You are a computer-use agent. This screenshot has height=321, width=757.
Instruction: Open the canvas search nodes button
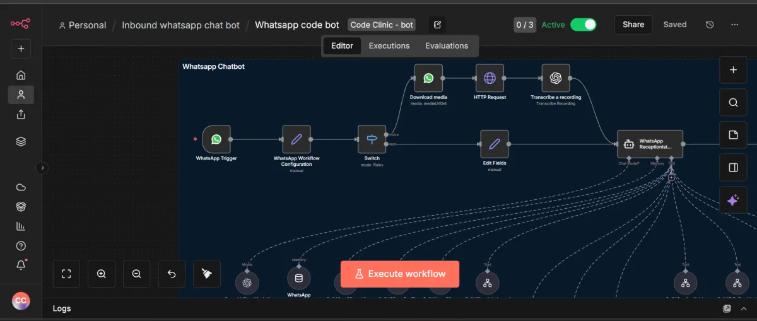click(x=733, y=102)
